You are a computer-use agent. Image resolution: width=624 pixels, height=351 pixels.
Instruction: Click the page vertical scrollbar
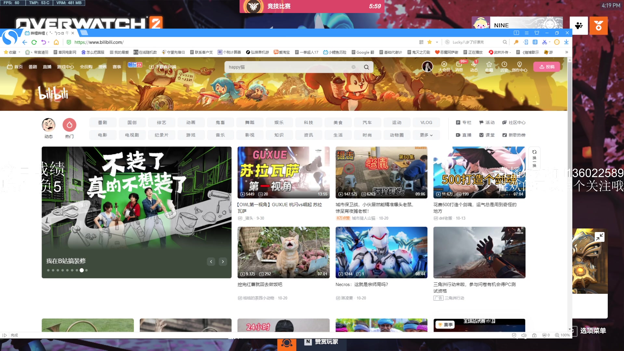(x=570, y=195)
